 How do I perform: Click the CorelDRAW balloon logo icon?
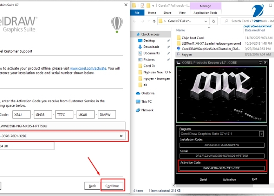click(117, 24)
